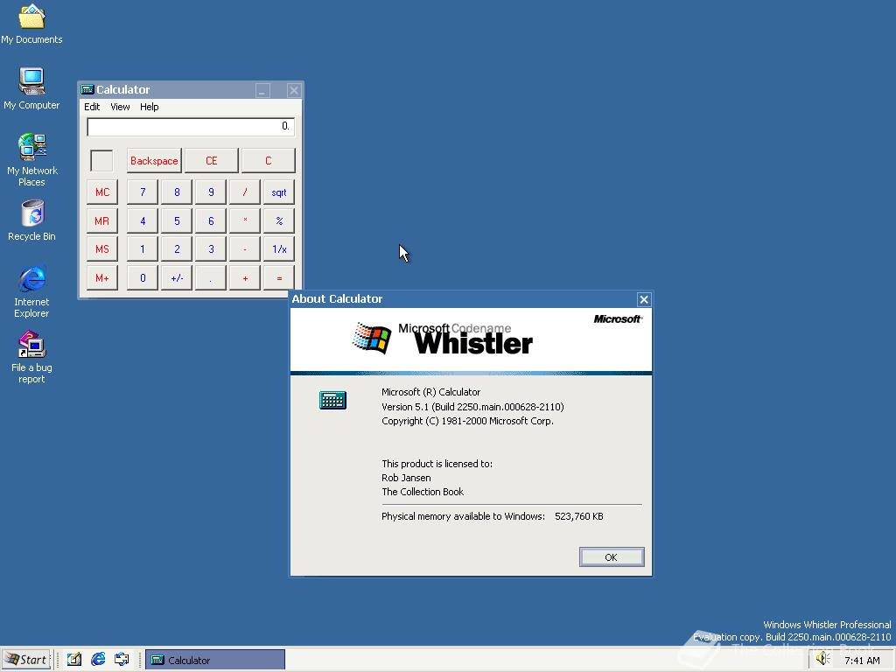Click the percent (%) key
Viewport: 896px width, 672px height.
tap(279, 220)
